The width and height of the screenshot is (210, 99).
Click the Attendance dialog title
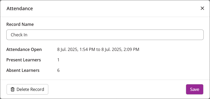pyautogui.click(x=20, y=8)
